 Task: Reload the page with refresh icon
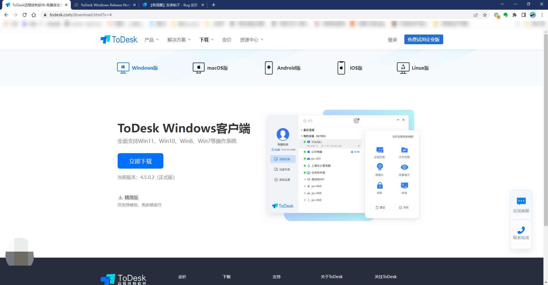click(25, 15)
